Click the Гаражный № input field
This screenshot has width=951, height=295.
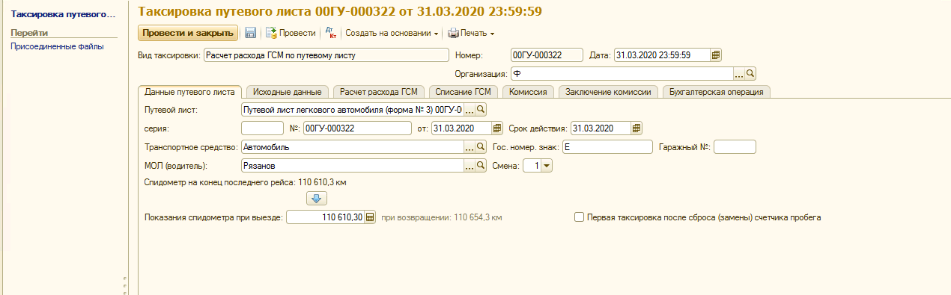click(x=735, y=147)
